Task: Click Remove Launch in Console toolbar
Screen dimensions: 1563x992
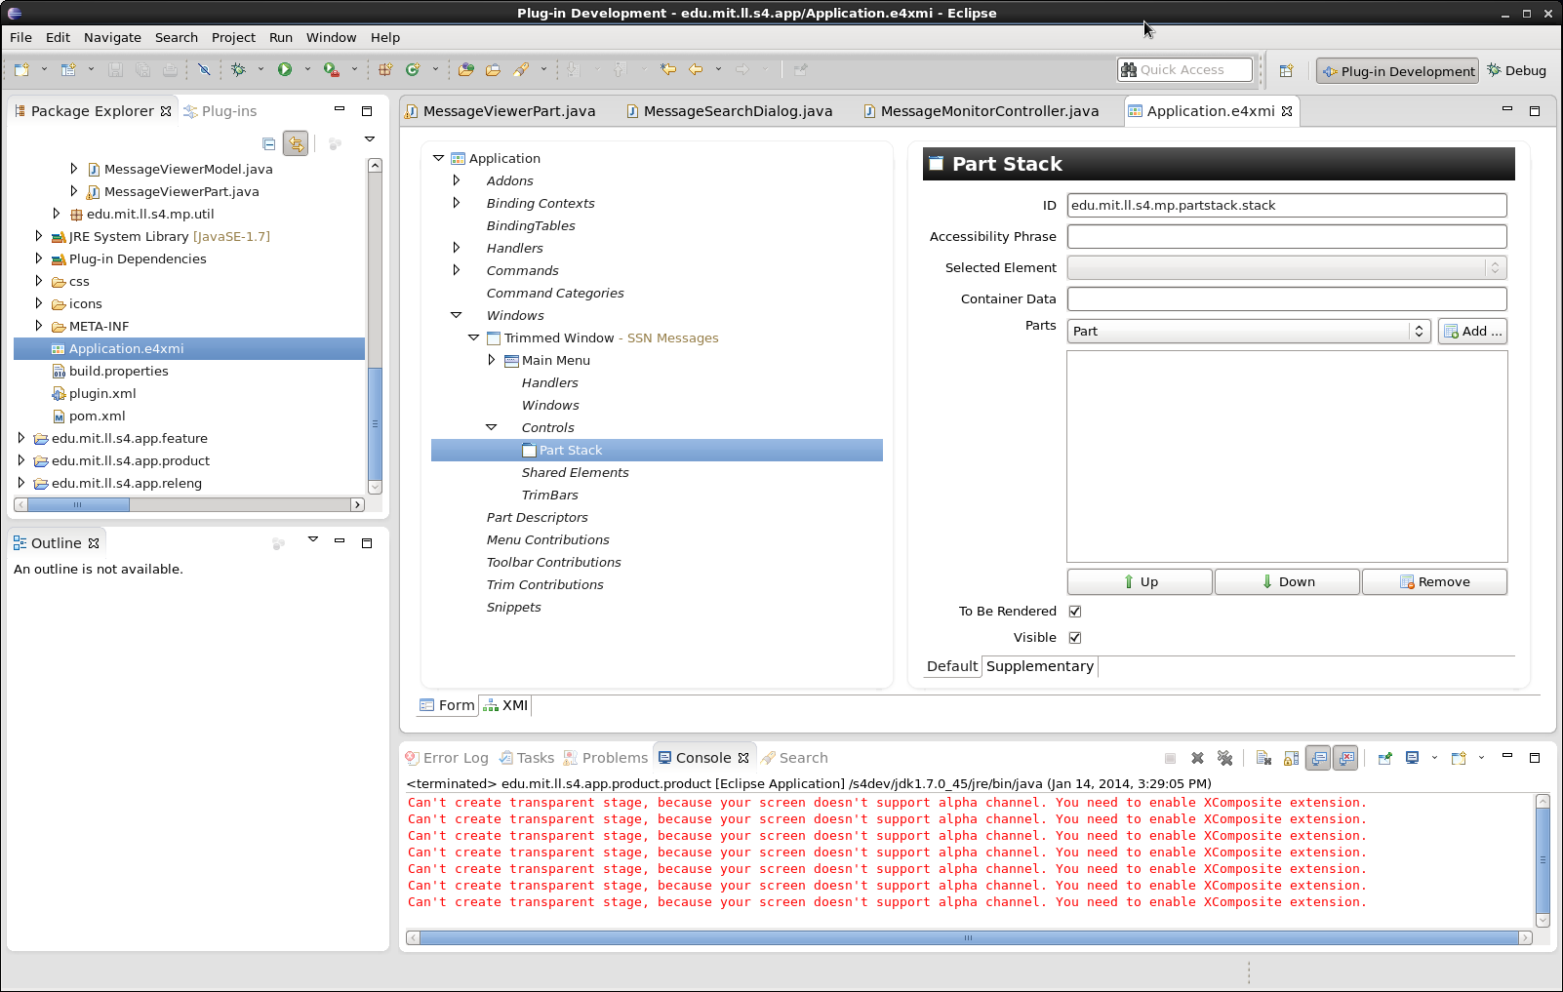Action: (1197, 758)
